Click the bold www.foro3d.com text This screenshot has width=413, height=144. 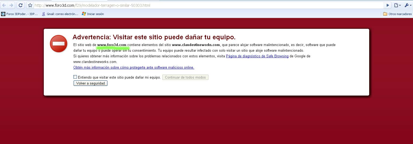tap(112, 45)
